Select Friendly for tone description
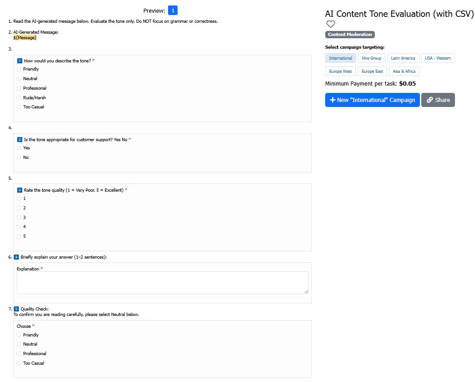This screenshot has width=475, height=382. point(19,69)
